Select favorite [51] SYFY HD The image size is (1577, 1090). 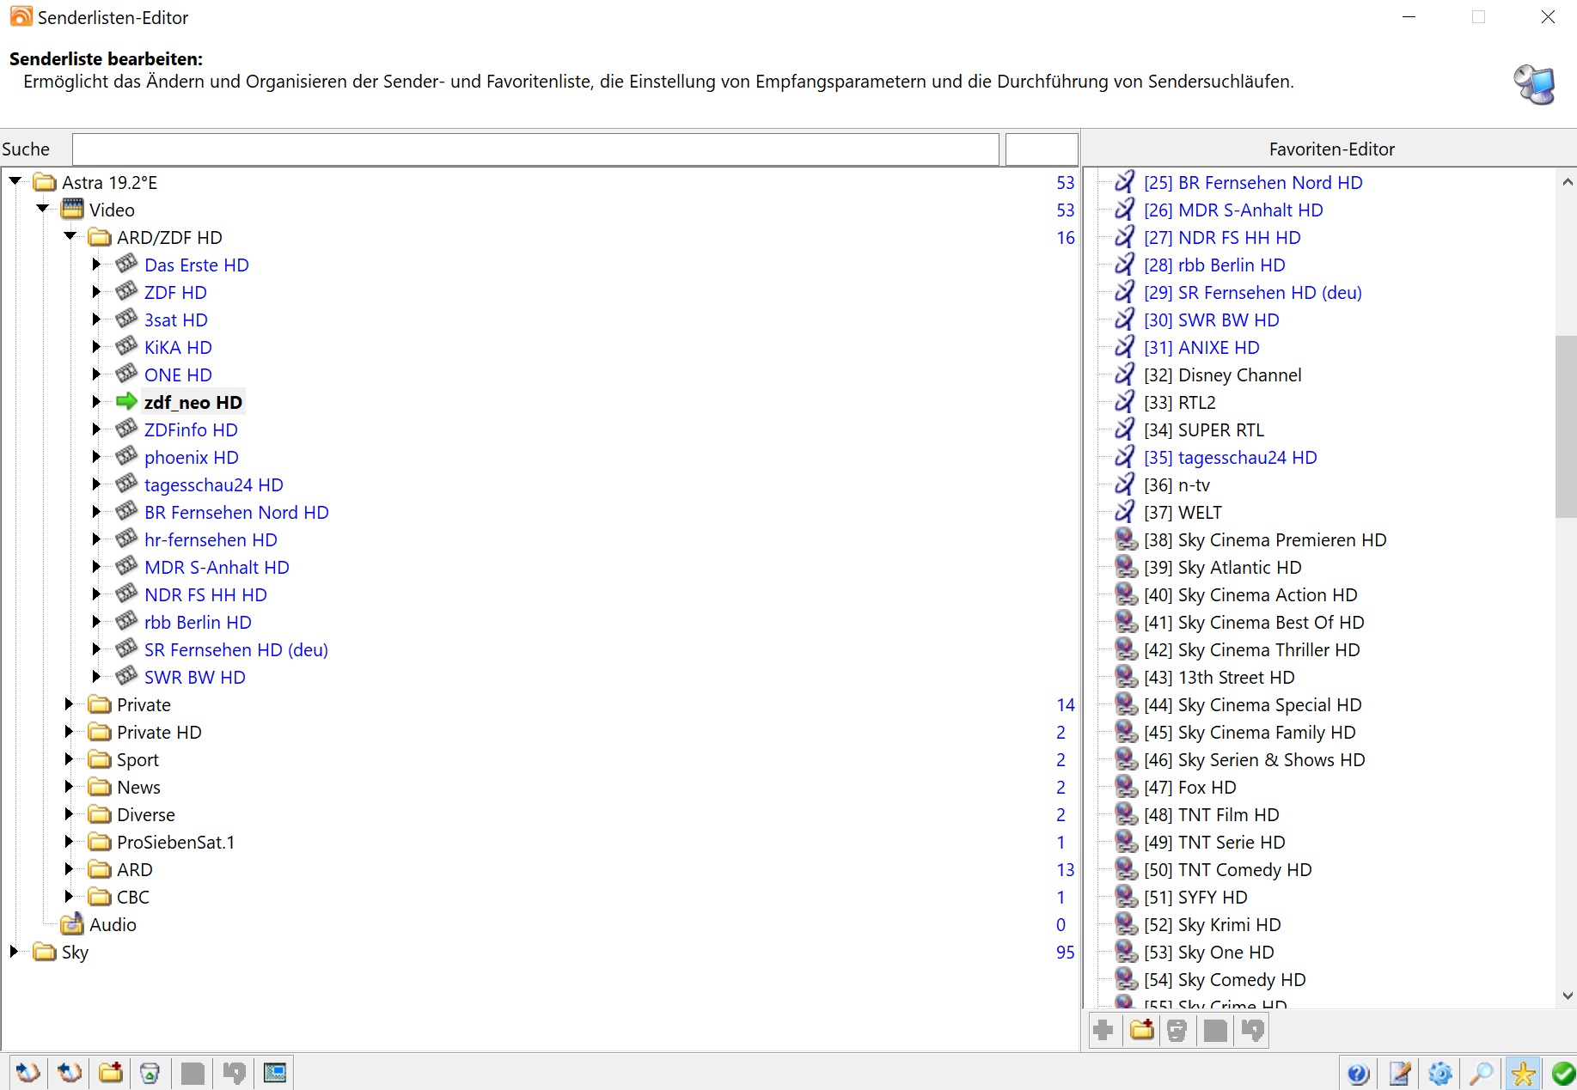1195,897
